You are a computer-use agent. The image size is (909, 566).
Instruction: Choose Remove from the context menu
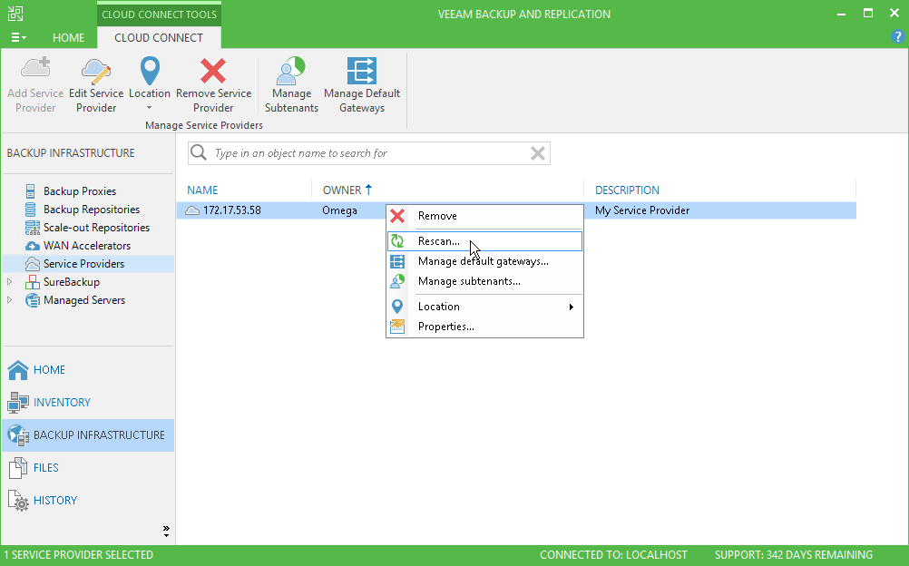click(x=484, y=216)
